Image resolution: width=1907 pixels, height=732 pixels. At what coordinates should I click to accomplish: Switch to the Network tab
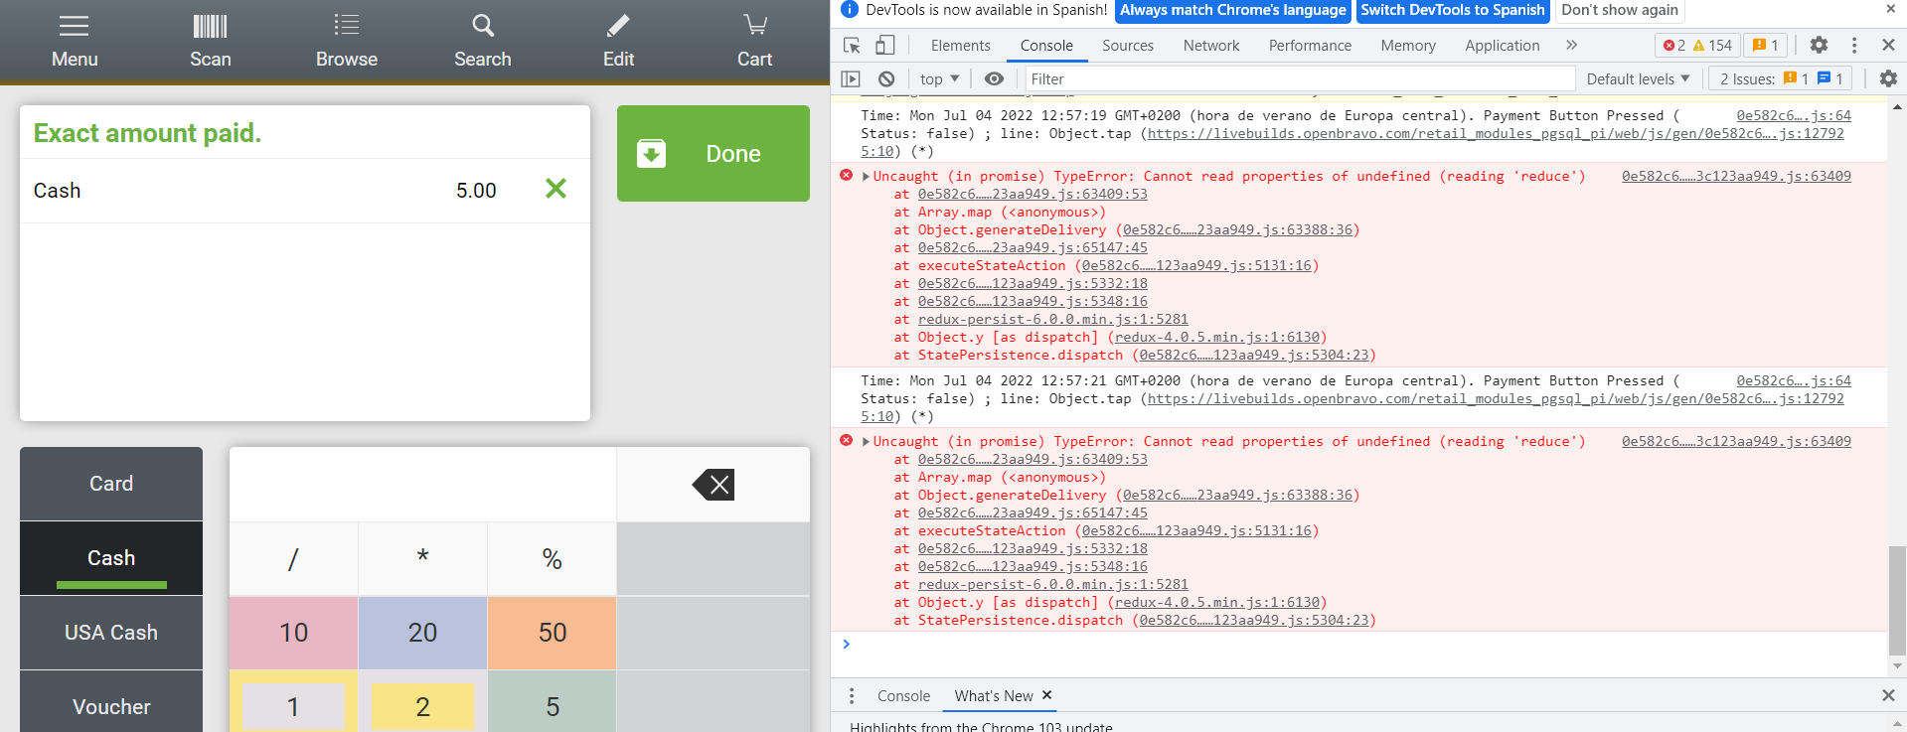[x=1210, y=46]
